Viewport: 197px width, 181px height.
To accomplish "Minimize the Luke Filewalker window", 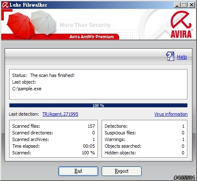I will coord(177,5).
